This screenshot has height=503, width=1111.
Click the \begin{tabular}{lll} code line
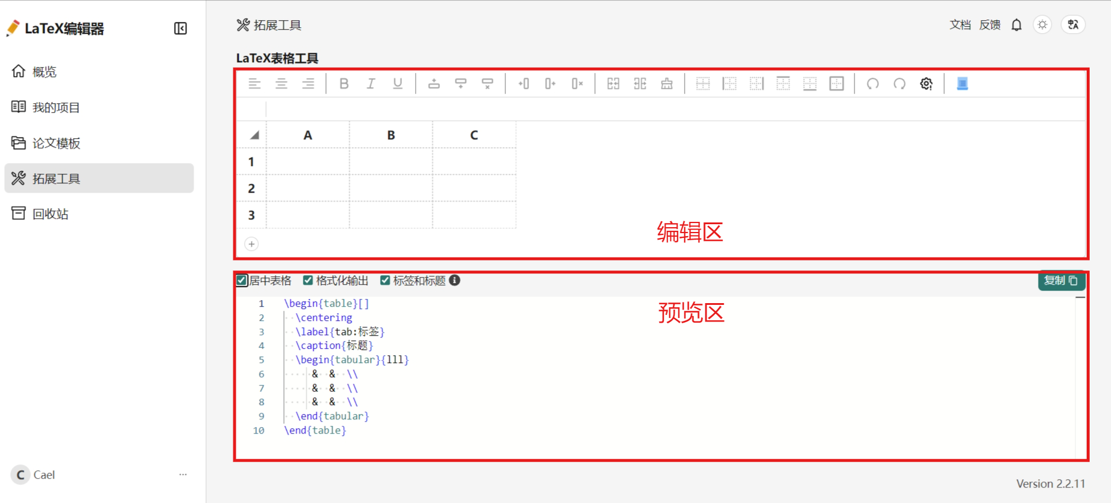click(x=352, y=359)
